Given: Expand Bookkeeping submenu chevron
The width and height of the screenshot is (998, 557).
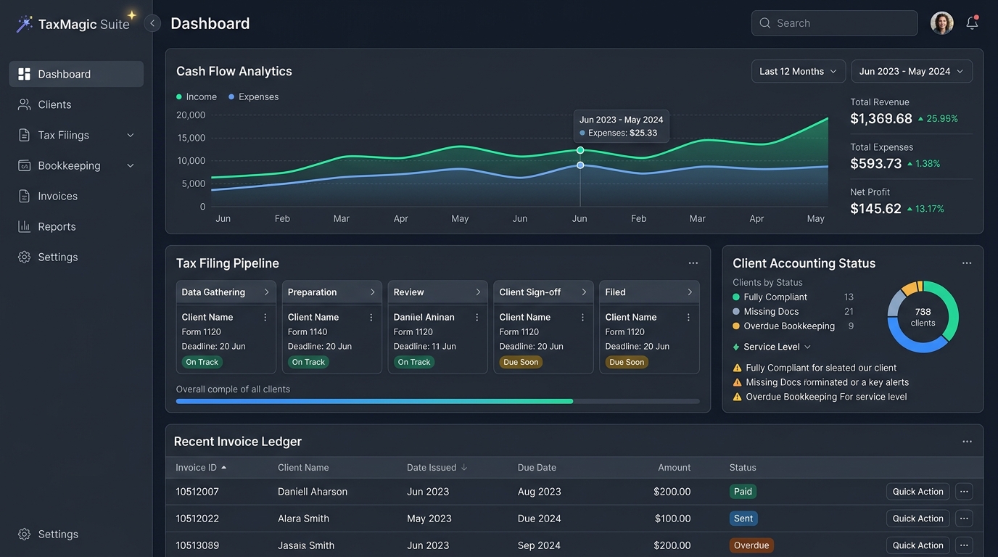Looking at the screenshot, I should tap(131, 165).
